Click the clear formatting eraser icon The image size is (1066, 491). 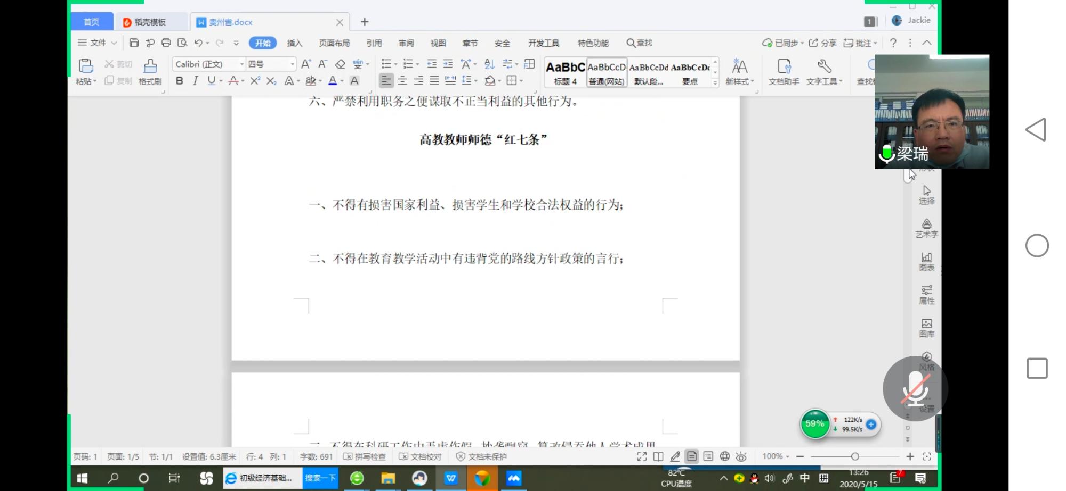pyautogui.click(x=340, y=64)
